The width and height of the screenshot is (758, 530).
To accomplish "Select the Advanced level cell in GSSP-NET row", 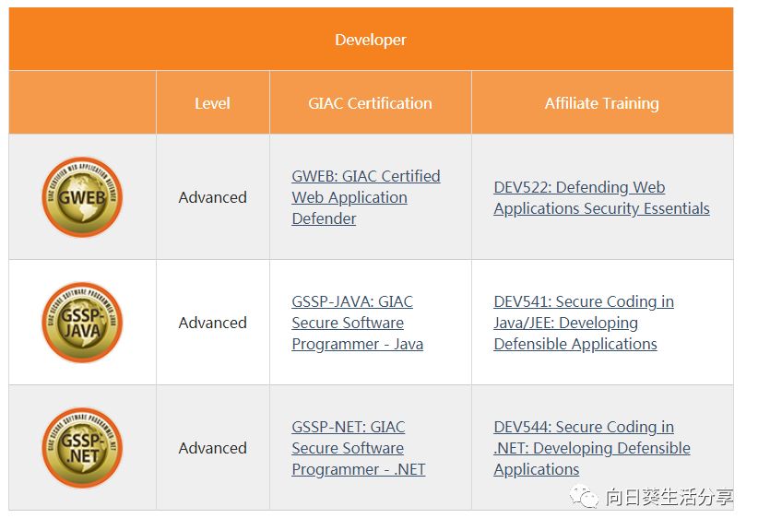I will click(213, 448).
